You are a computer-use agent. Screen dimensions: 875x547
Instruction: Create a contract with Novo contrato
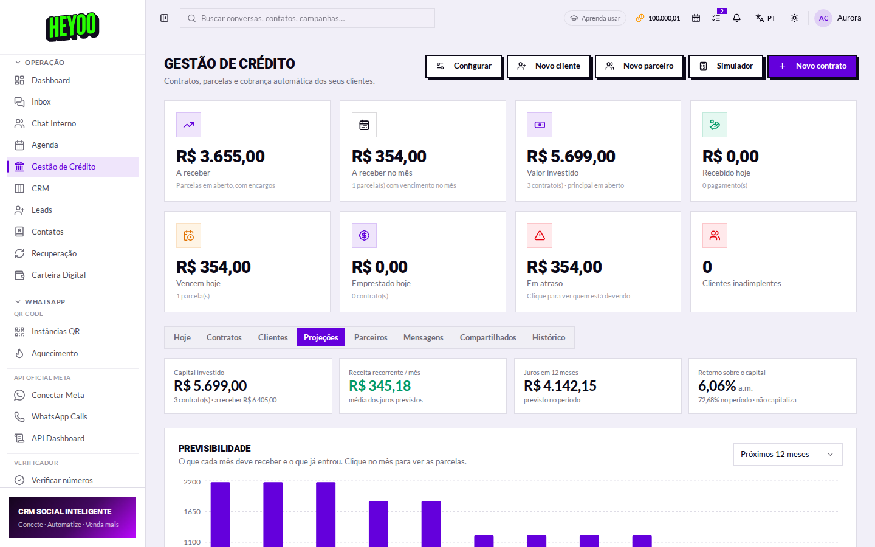click(x=812, y=66)
